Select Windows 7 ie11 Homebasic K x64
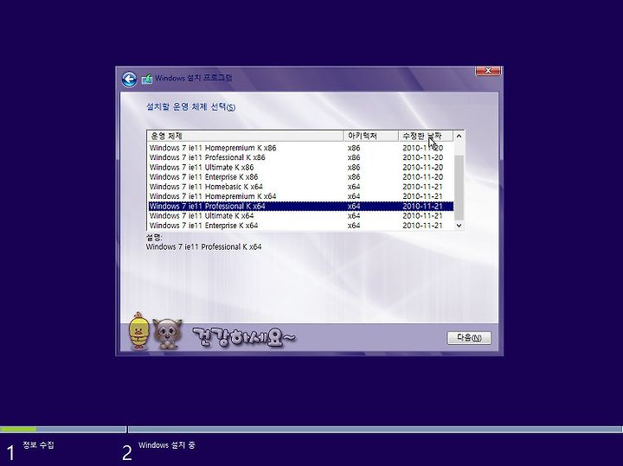Image resolution: width=623 pixels, height=466 pixels. [301, 187]
